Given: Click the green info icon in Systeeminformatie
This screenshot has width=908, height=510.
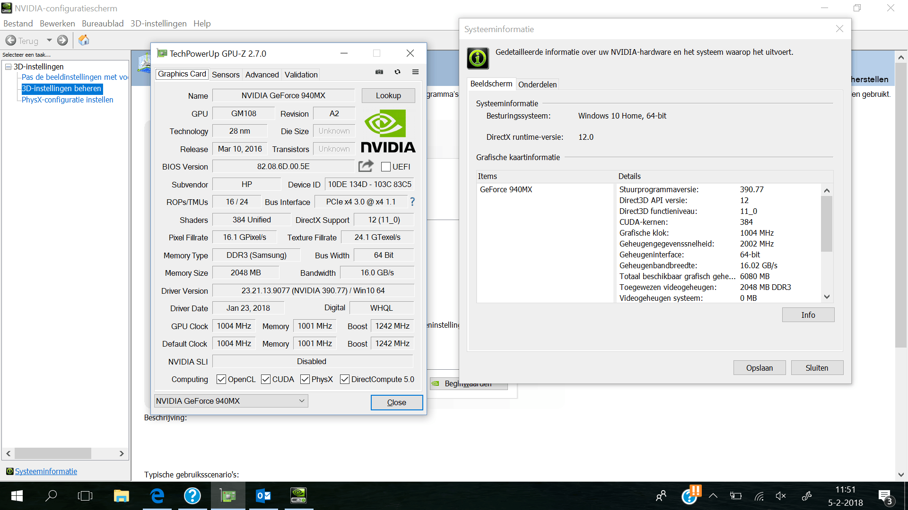Looking at the screenshot, I should click(478, 59).
